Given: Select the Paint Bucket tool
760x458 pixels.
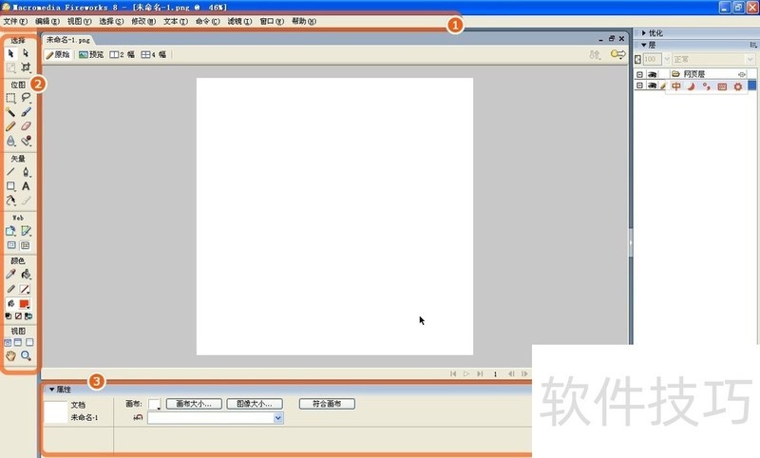Looking at the screenshot, I should pos(26,275).
